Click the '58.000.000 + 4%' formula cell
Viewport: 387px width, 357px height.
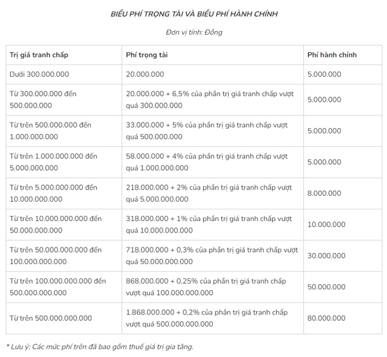[212, 162]
